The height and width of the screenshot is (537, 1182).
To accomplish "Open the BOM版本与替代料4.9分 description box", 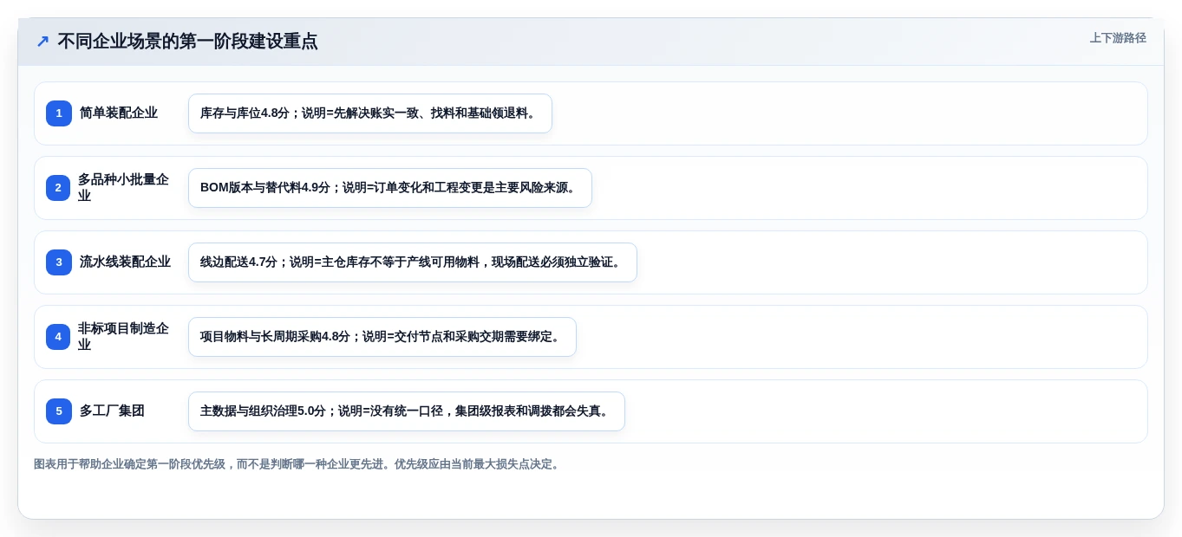I will click(x=390, y=188).
